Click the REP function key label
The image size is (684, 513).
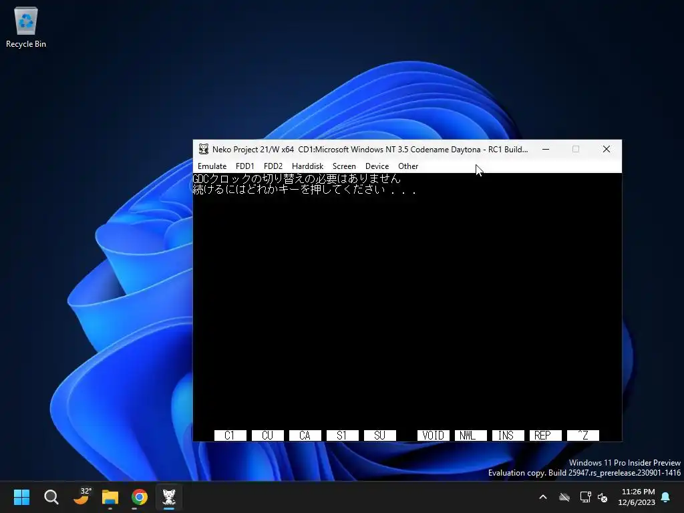(545, 436)
